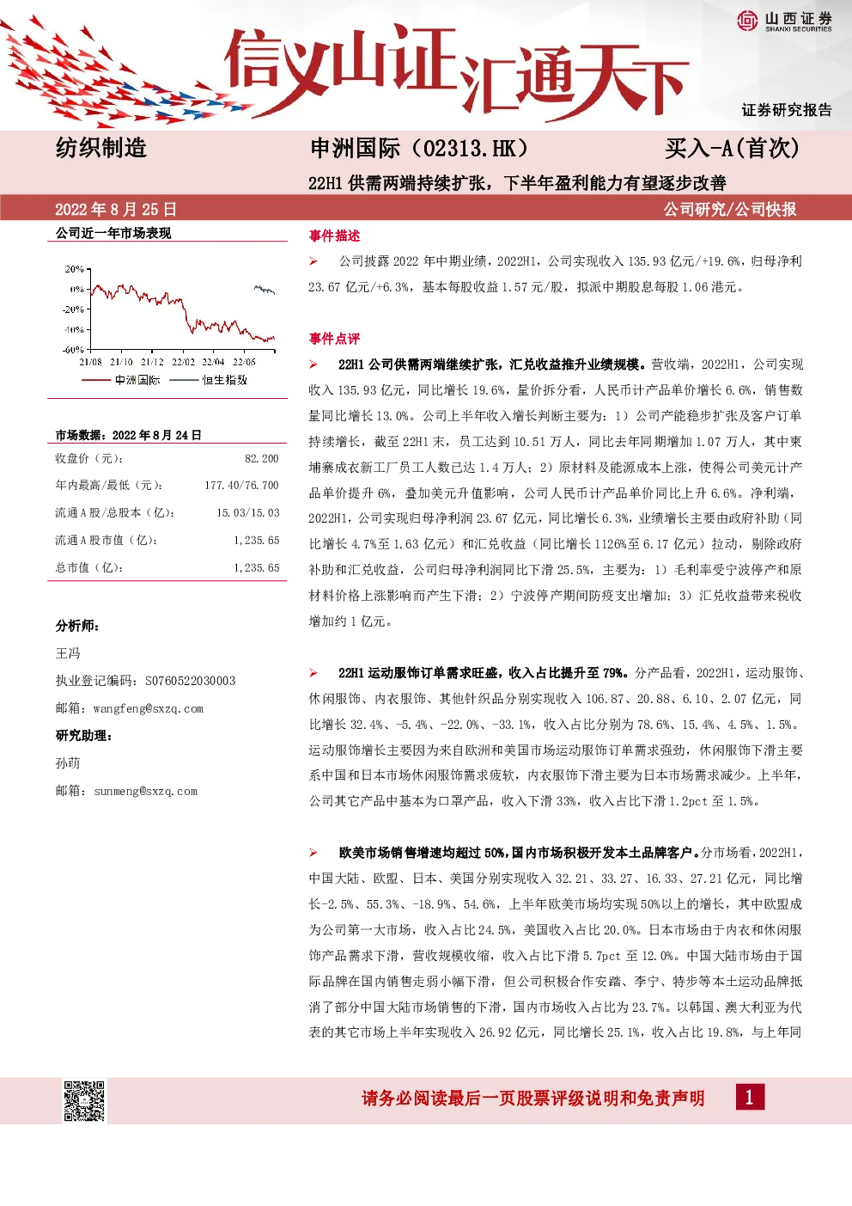Click the 公司近一年市场表现 heading
Image resolution: width=852 pixels, height=1206 pixels.
pos(113,233)
